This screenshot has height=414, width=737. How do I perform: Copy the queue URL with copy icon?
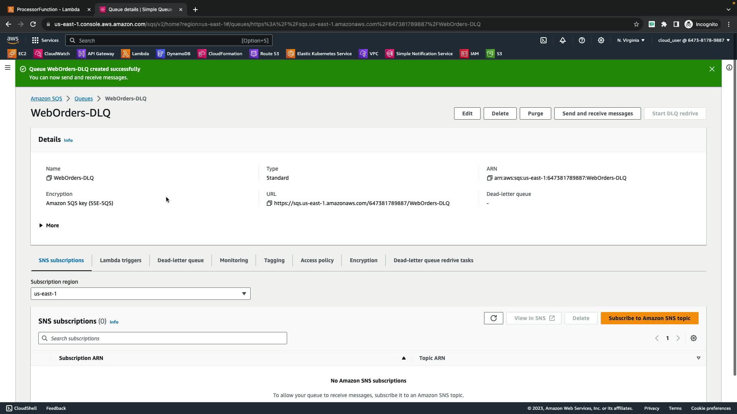pos(269,203)
